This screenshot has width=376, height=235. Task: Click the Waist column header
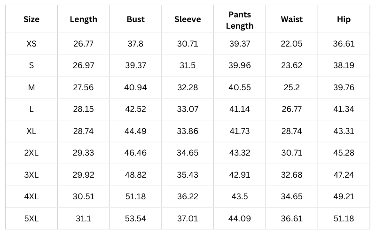click(291, 19)
